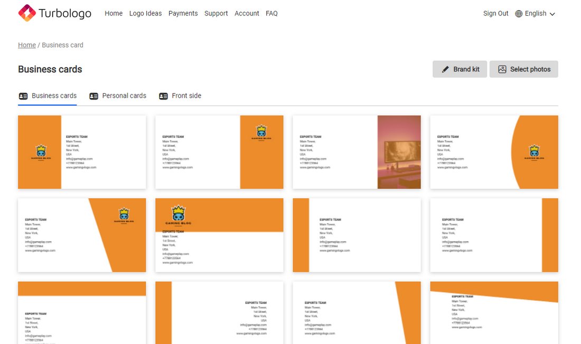Open the Logo Ideas menu item
Viewport: 581px width, 344px height.
click(x=145, y=13)
